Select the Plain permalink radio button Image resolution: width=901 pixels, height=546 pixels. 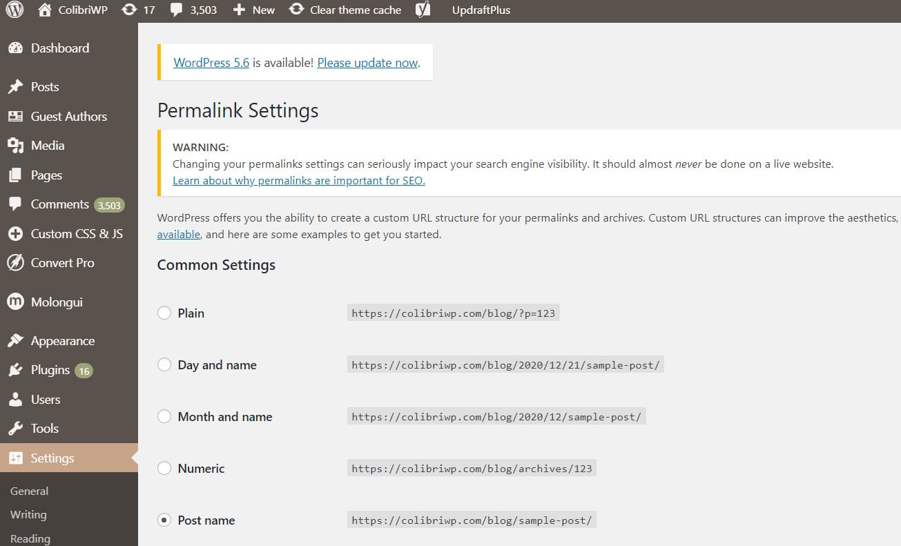[x=164, y=313]
